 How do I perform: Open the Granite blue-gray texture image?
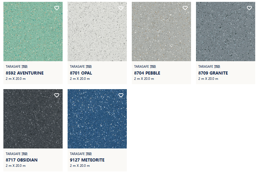(x=225, y=31)
